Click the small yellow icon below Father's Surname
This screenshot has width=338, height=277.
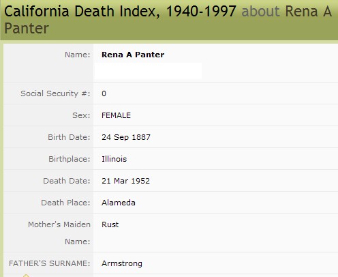point(26,276)
